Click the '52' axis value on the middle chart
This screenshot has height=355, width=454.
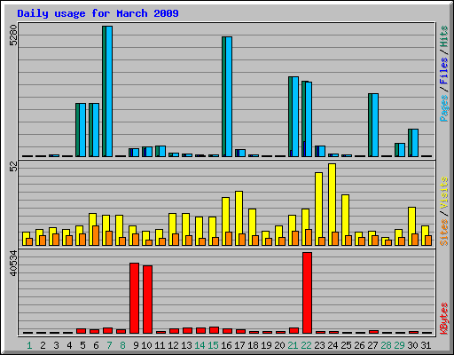[13, 167]
